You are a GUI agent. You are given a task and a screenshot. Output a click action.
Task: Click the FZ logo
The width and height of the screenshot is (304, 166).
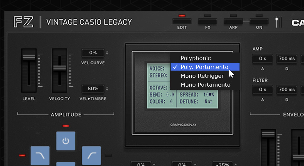pyautogui.click(x=23, y=22)
